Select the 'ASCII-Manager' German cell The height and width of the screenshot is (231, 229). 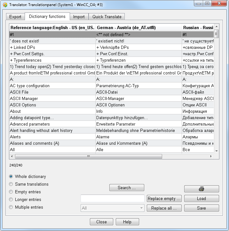138,98
